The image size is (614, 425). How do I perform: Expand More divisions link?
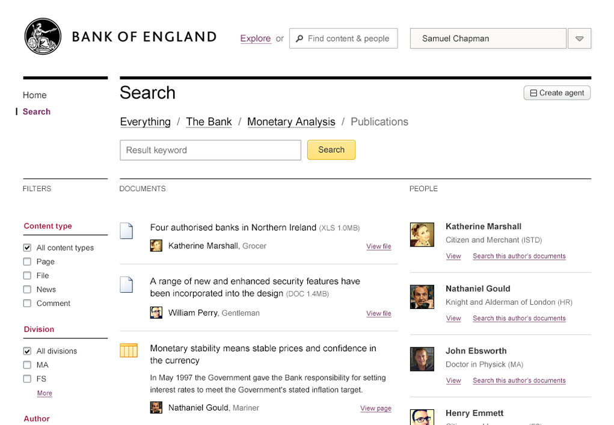coord(45,393)
